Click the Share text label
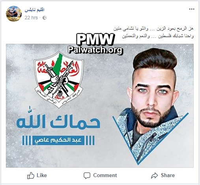This screenshot has width=200, height=185. [168, 175]
